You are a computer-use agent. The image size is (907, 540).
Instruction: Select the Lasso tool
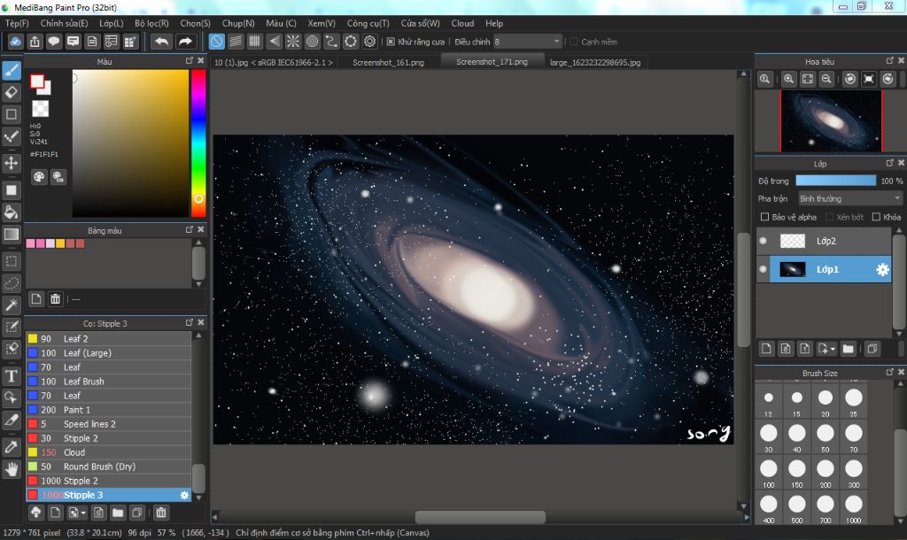(12, 283)
